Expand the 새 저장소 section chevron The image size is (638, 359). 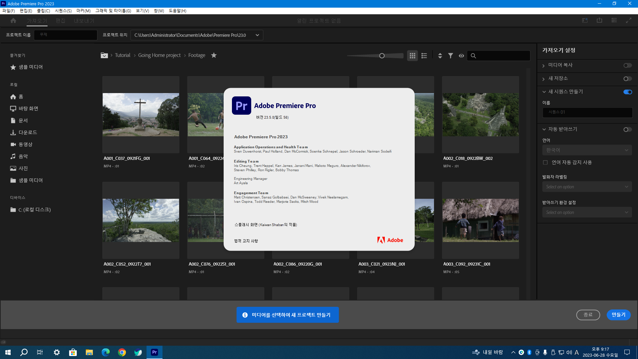(x=544, y=79)
